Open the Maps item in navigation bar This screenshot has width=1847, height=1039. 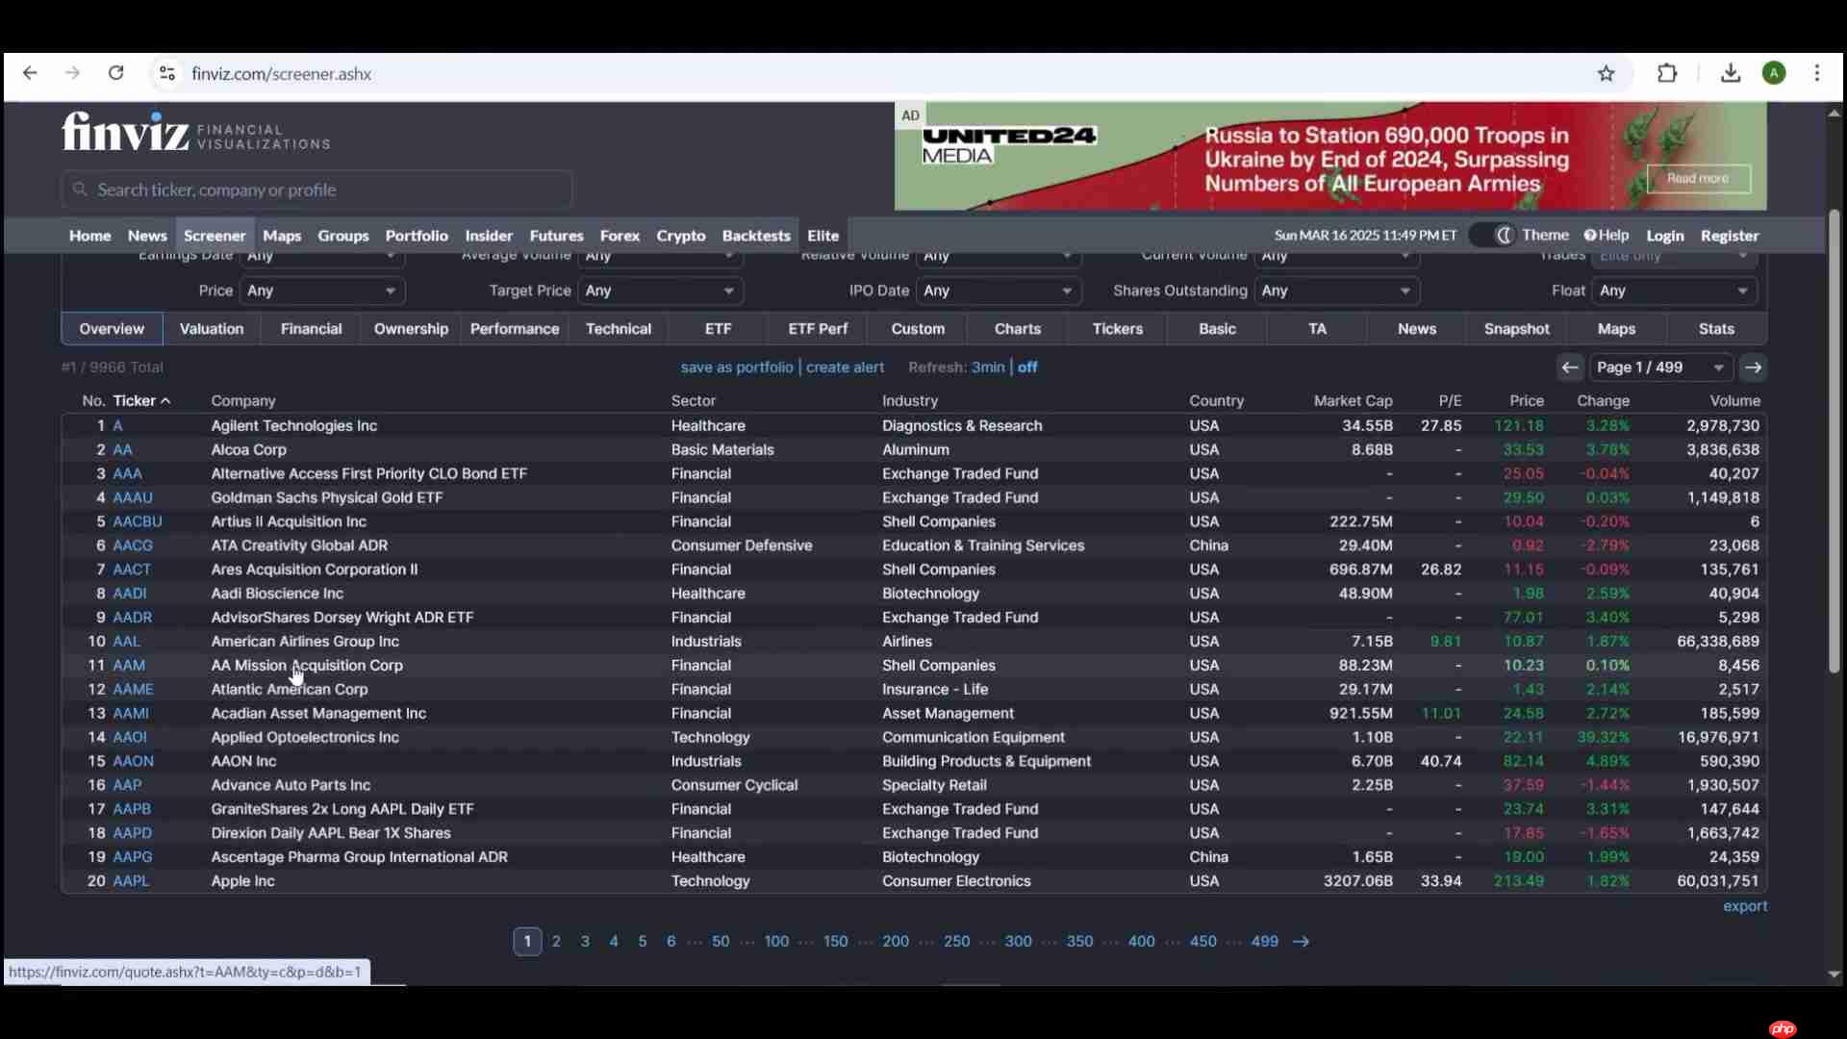(282, 236)
